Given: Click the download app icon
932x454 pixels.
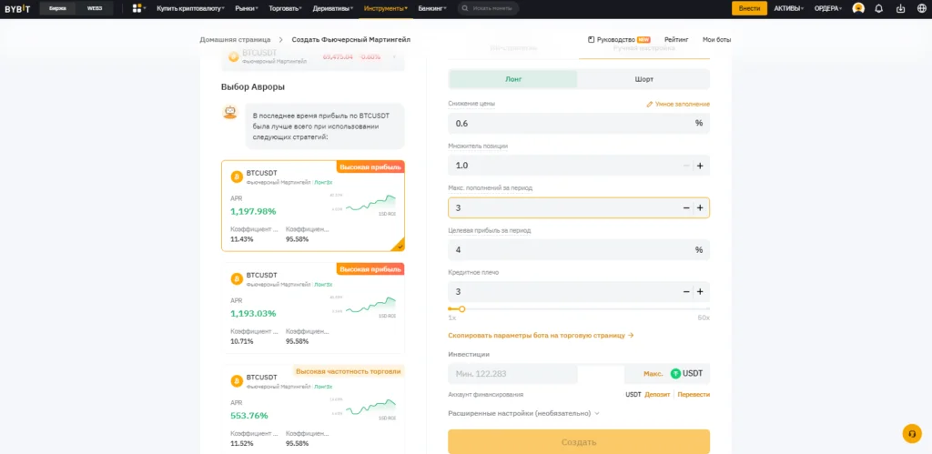Looking at the screenshot, I should (x=901, y=8).
